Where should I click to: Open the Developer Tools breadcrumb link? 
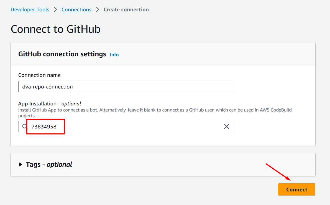pyautogui.click(x=30, y=10)
